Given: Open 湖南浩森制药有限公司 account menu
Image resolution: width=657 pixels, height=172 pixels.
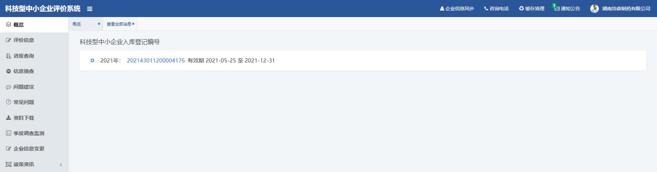Looking at the screenshot, I should point(626,9).
